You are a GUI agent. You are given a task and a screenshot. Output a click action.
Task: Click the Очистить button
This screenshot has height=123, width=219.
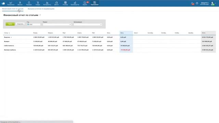pyautogui.click(x=20, y=24)
